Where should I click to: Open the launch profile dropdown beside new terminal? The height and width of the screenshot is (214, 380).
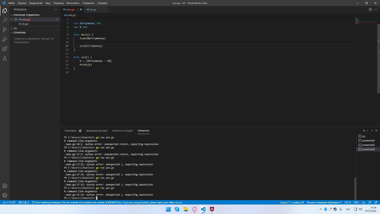[x=367, y=131]
